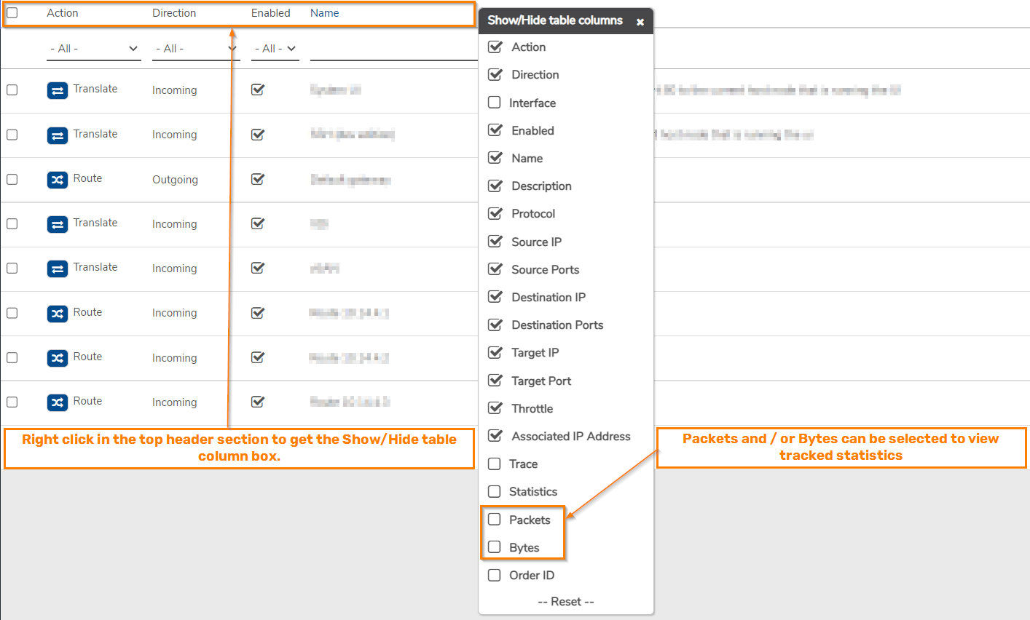Uncheck the Description column option

click(495, 186)
